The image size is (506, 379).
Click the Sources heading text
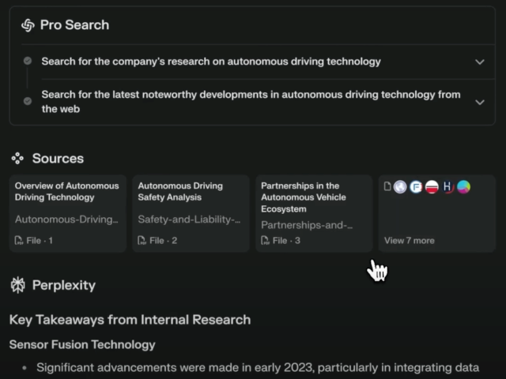[x=58, y=159]
